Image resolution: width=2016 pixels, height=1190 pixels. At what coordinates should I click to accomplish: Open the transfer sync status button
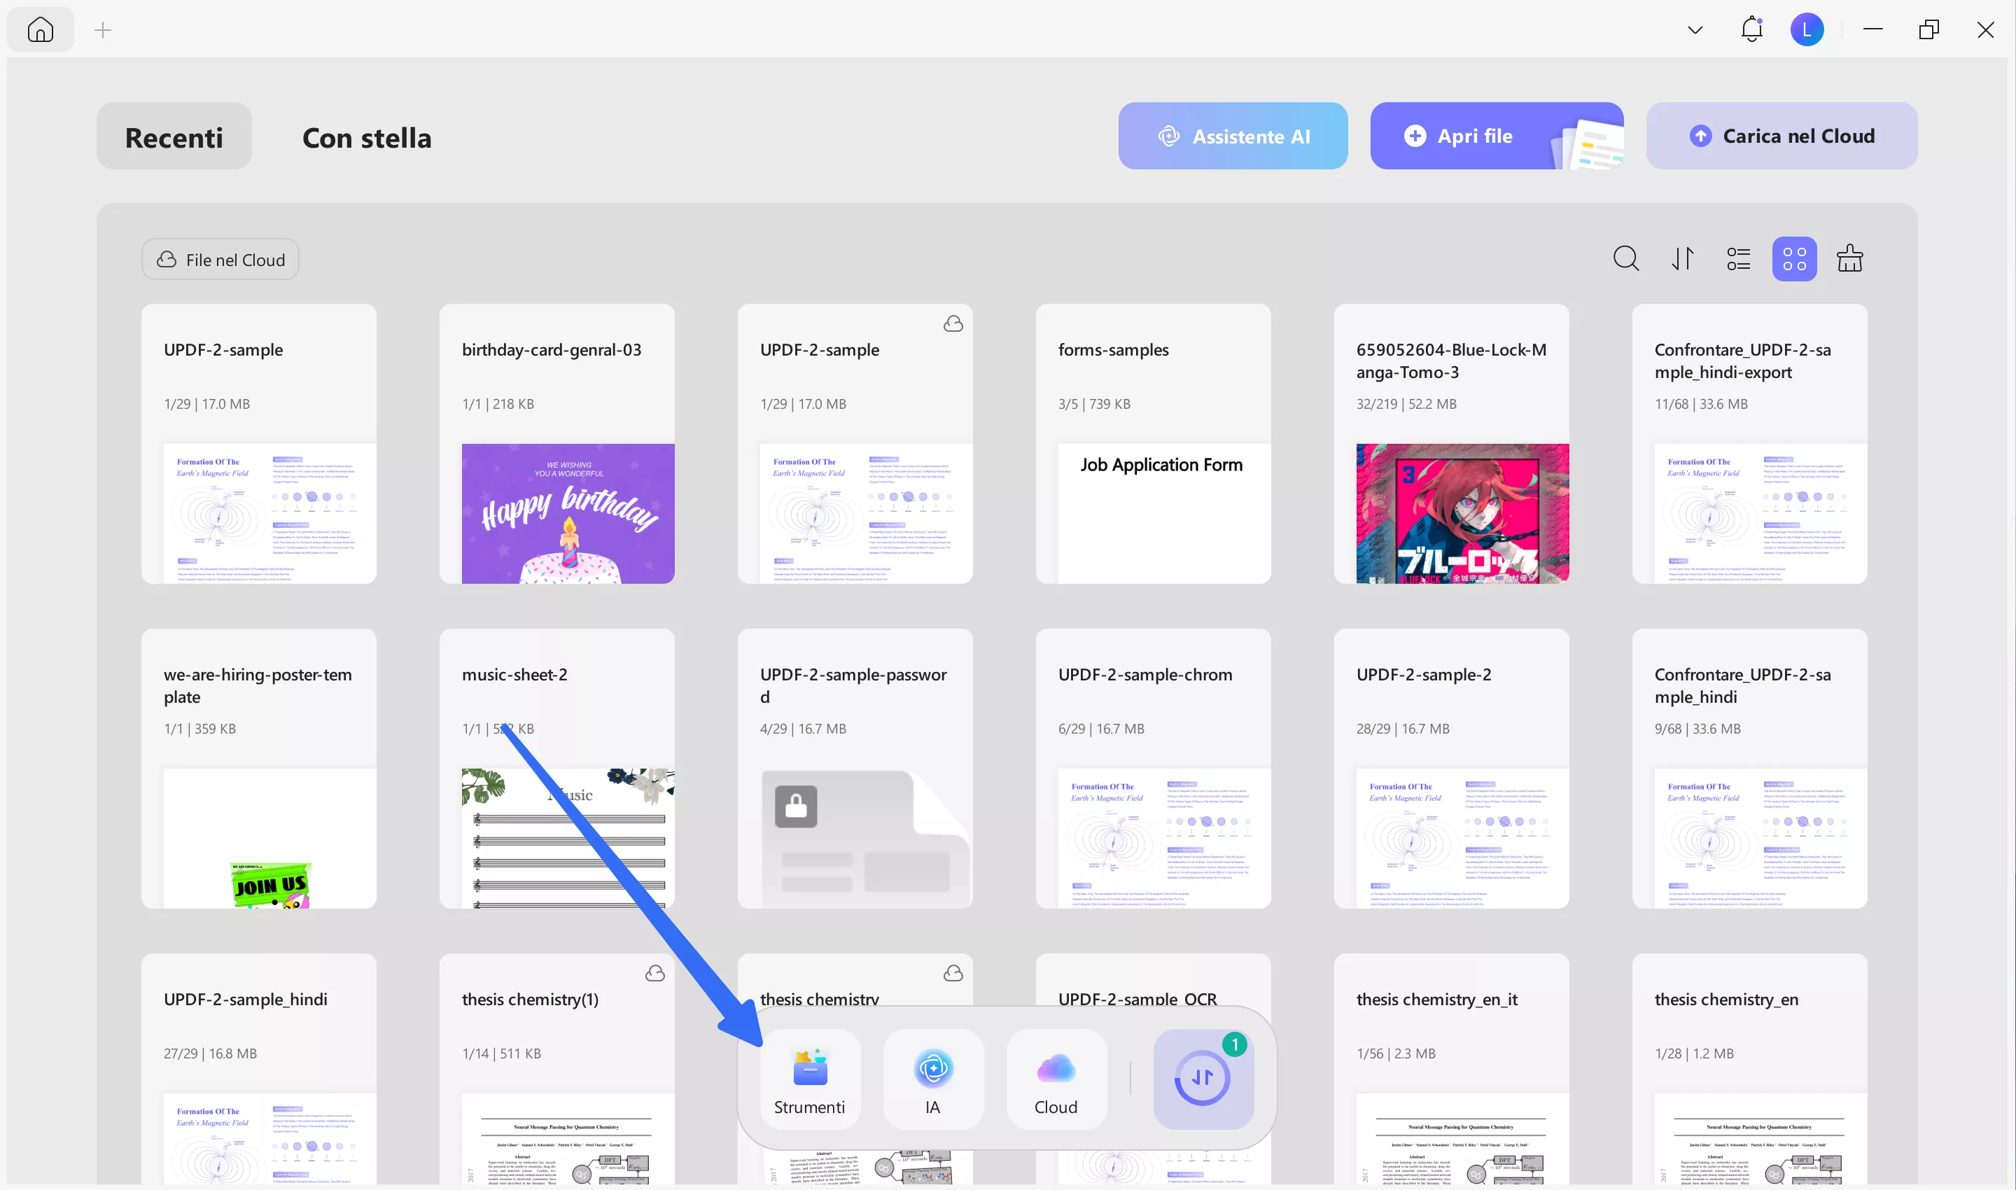1202,1079
